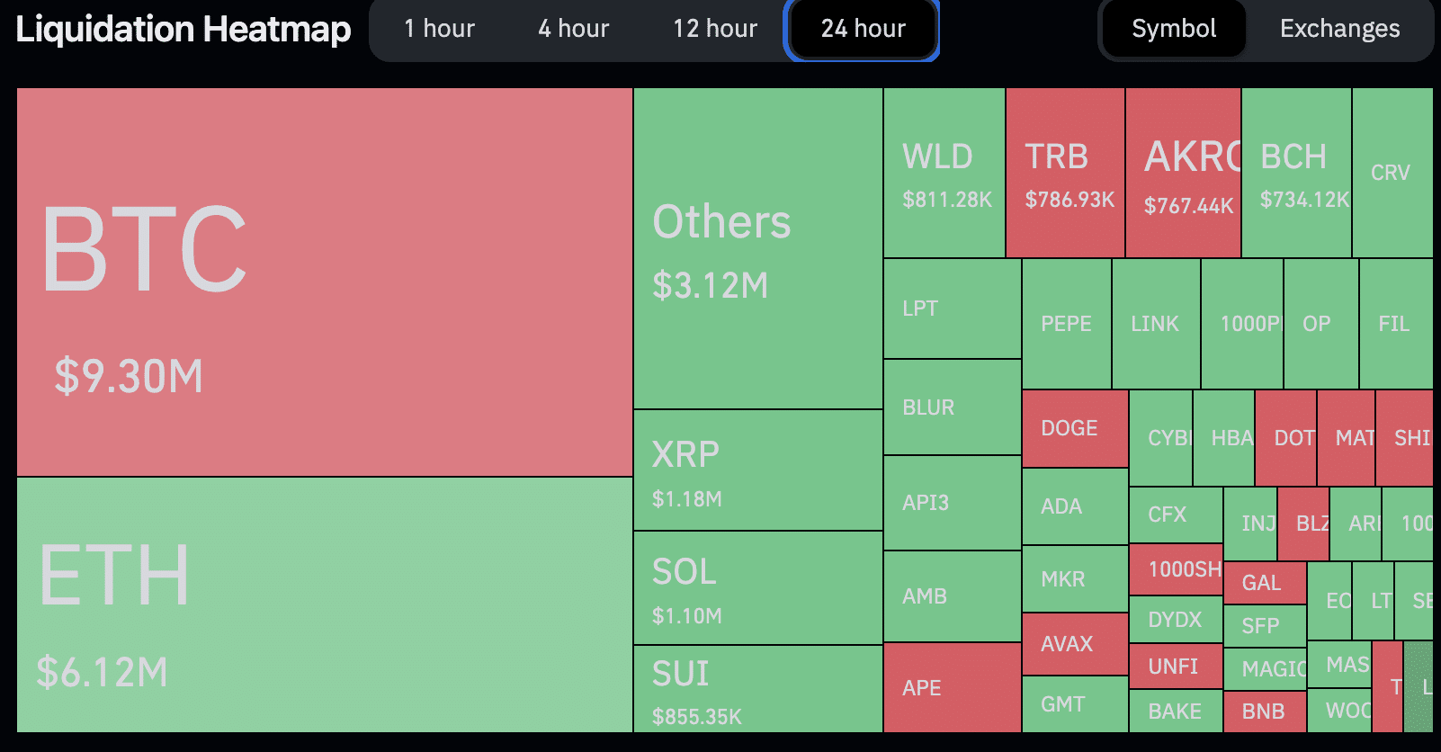This screenshot has height=752, width=1441.
Task: Choose the 12 hour timeframe tab
Action: tap(715, 29)
